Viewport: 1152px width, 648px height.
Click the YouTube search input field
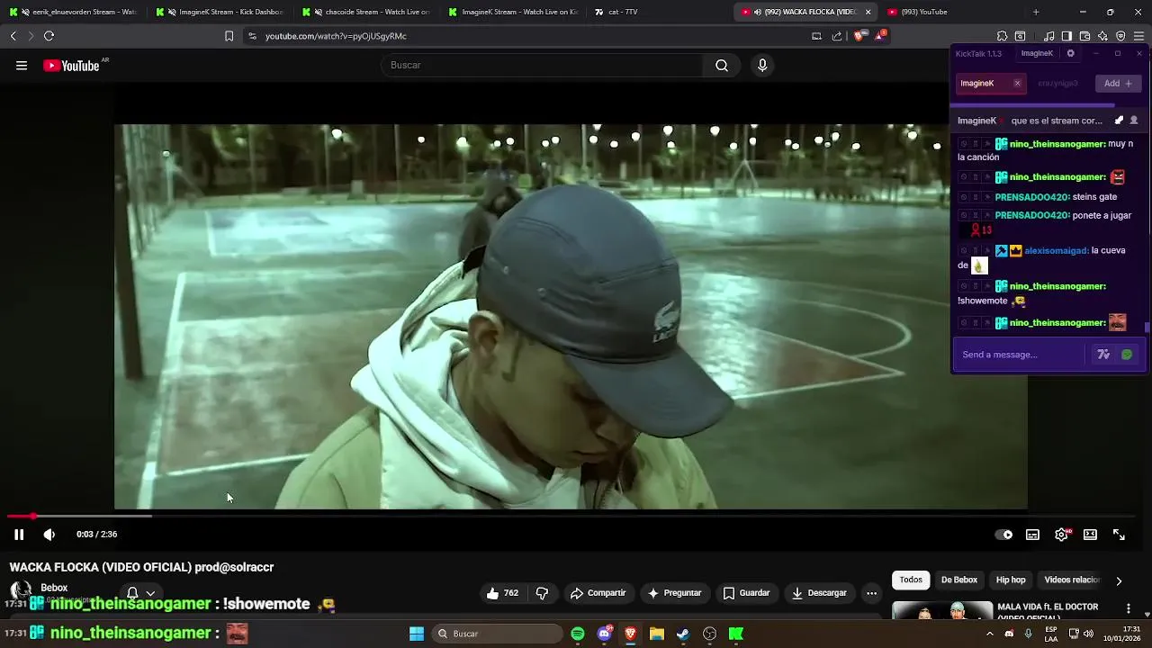[543, 66]
